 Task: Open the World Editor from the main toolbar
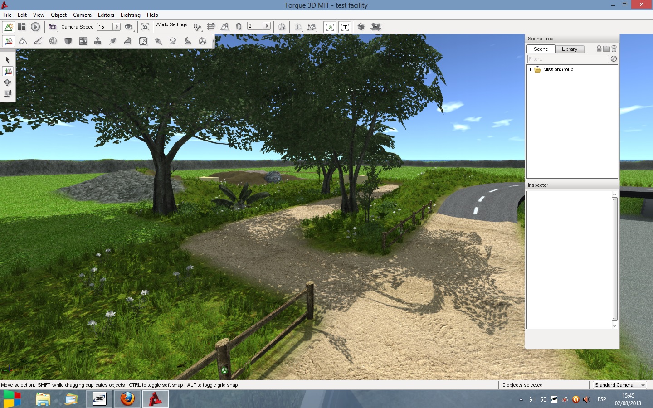pos(9,27)
